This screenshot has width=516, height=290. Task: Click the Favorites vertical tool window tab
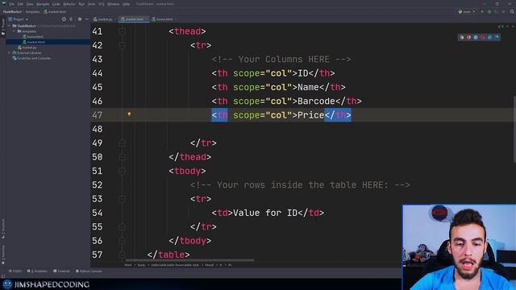[3, 254]
